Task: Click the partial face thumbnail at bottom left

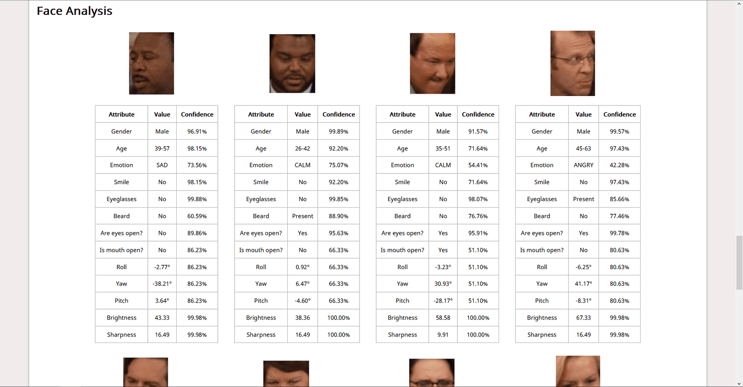Action: 146,372
